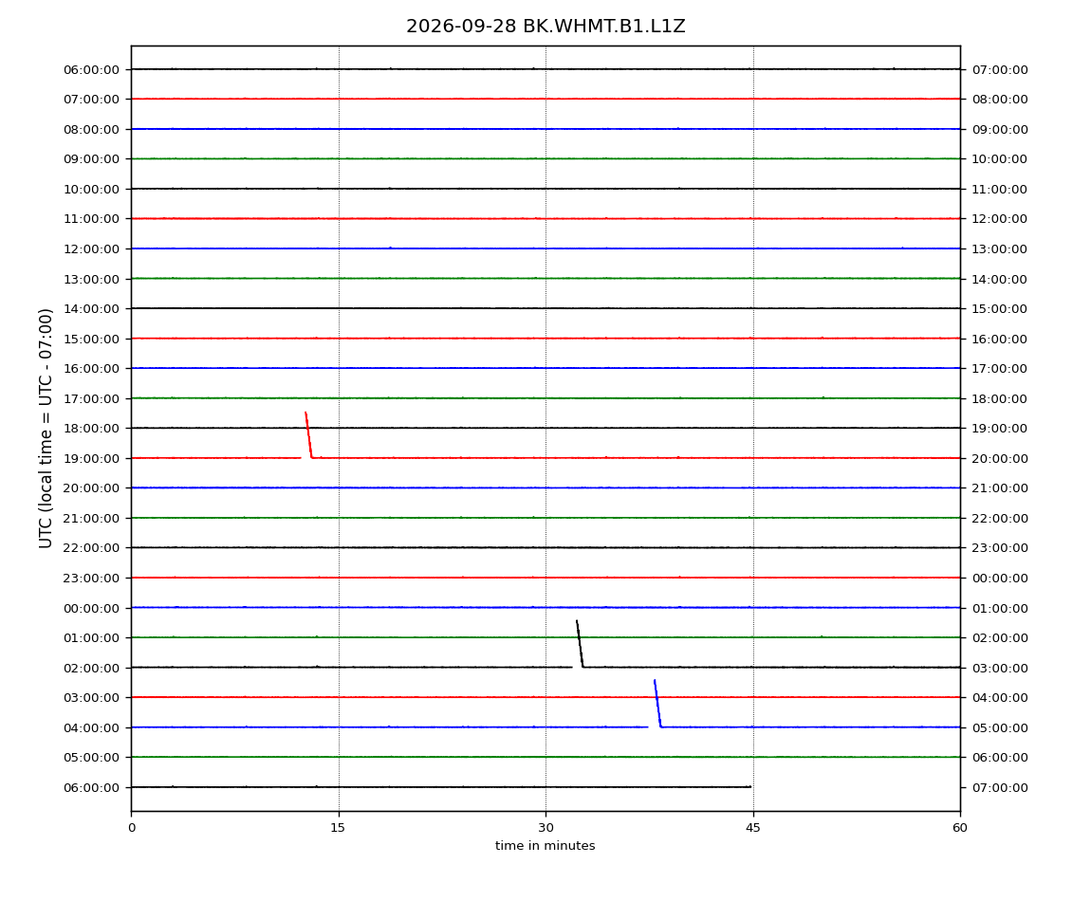
Task: Click the blue spike on 04:00:00 trace
Action: 657,704
